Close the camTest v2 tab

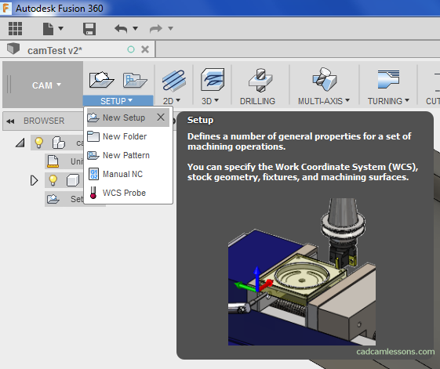point(145,49)
